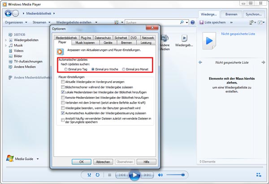The width and height of the screenshot is (269, 184).
Task: Switch to the Medienbibliothek options tab
Action: click(x=66, y=38)
